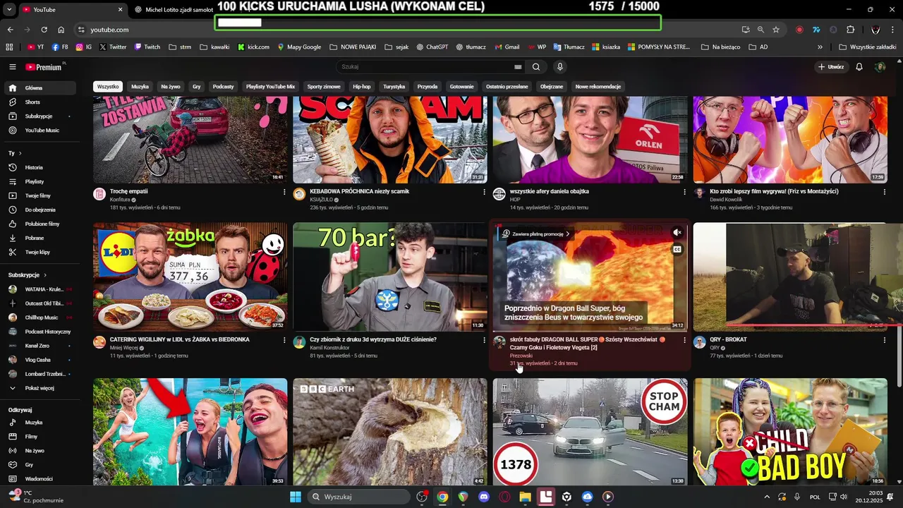This screenshot has height=508, width=903.
Task: Open the Discord taskbar icon
Action: (x=484, y=497)
